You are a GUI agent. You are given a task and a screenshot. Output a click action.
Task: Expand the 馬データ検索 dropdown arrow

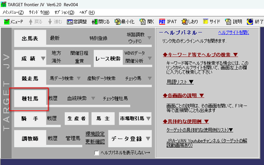79,78
